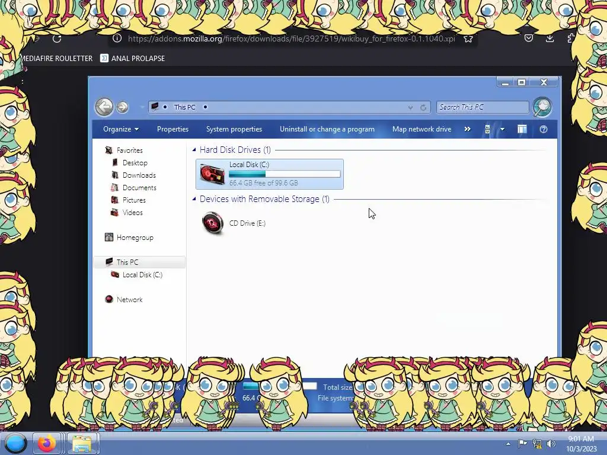Open Desktop in the navigation pane
This screenshot has width=607, height=455.
click(135, 163)
